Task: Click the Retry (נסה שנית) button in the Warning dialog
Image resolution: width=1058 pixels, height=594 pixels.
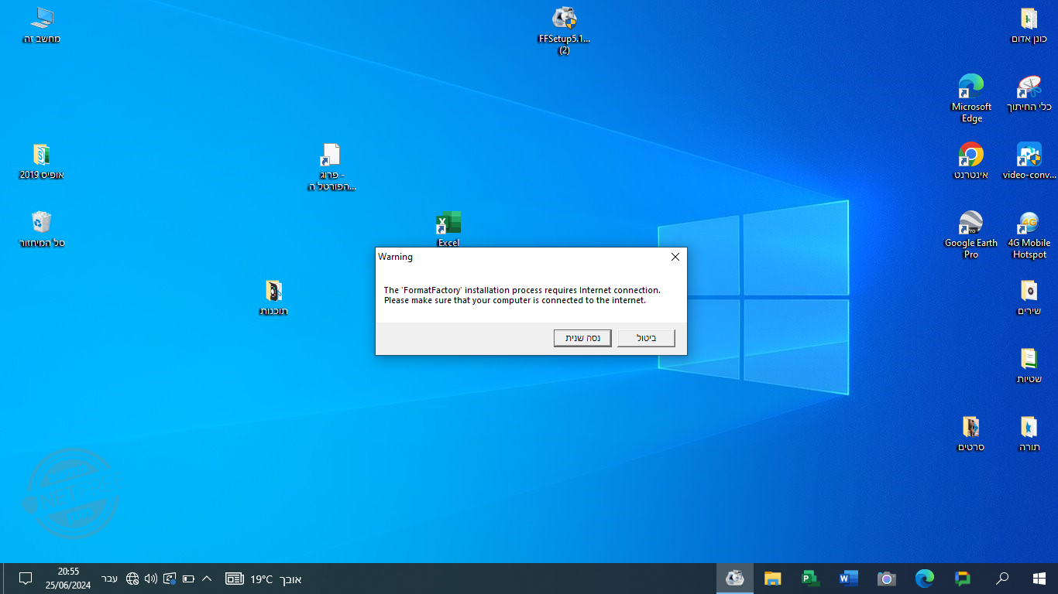Action: pos(582,338)
